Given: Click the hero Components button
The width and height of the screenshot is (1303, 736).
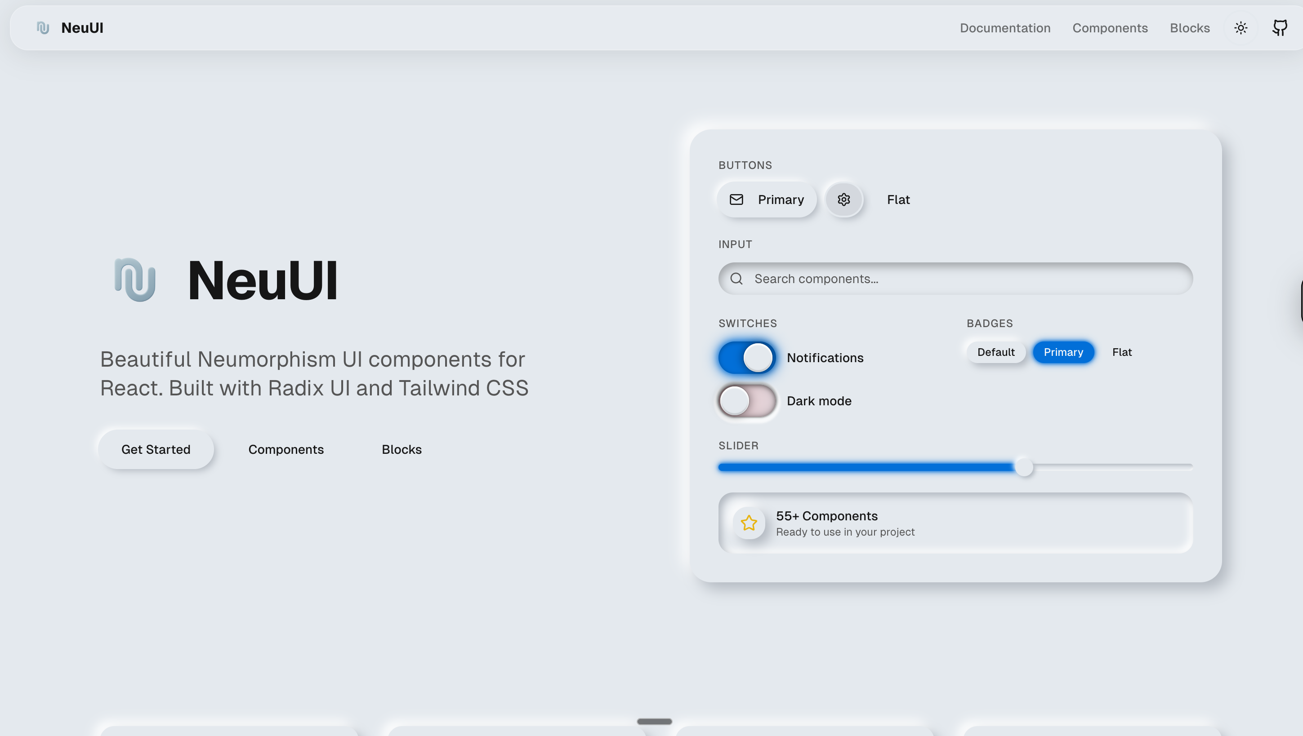Looking at the screenshot, I should pos(286,449).
